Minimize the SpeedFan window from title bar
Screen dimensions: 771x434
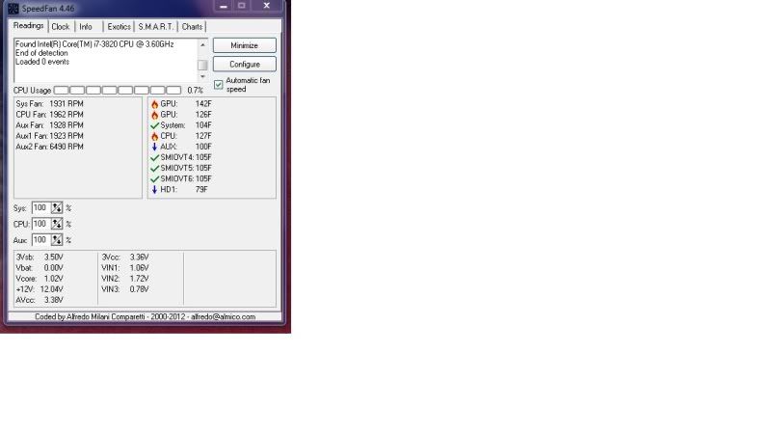coord(224,6)
